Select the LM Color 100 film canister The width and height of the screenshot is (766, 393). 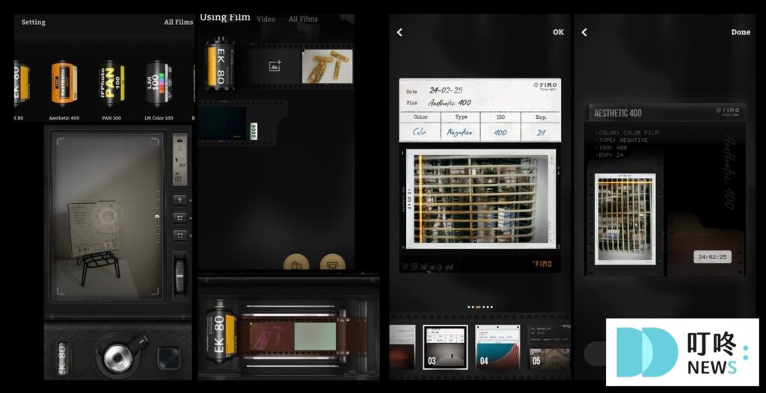[x=159, y=84]
